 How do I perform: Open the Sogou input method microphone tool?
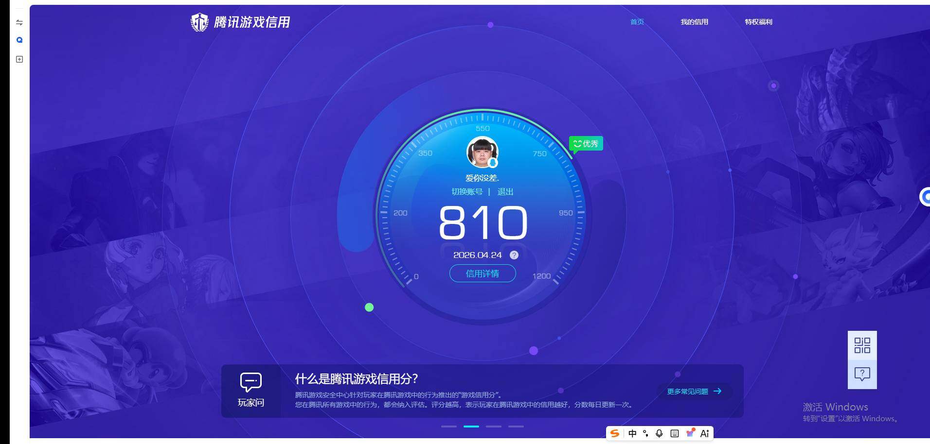(x=659, y=433)
